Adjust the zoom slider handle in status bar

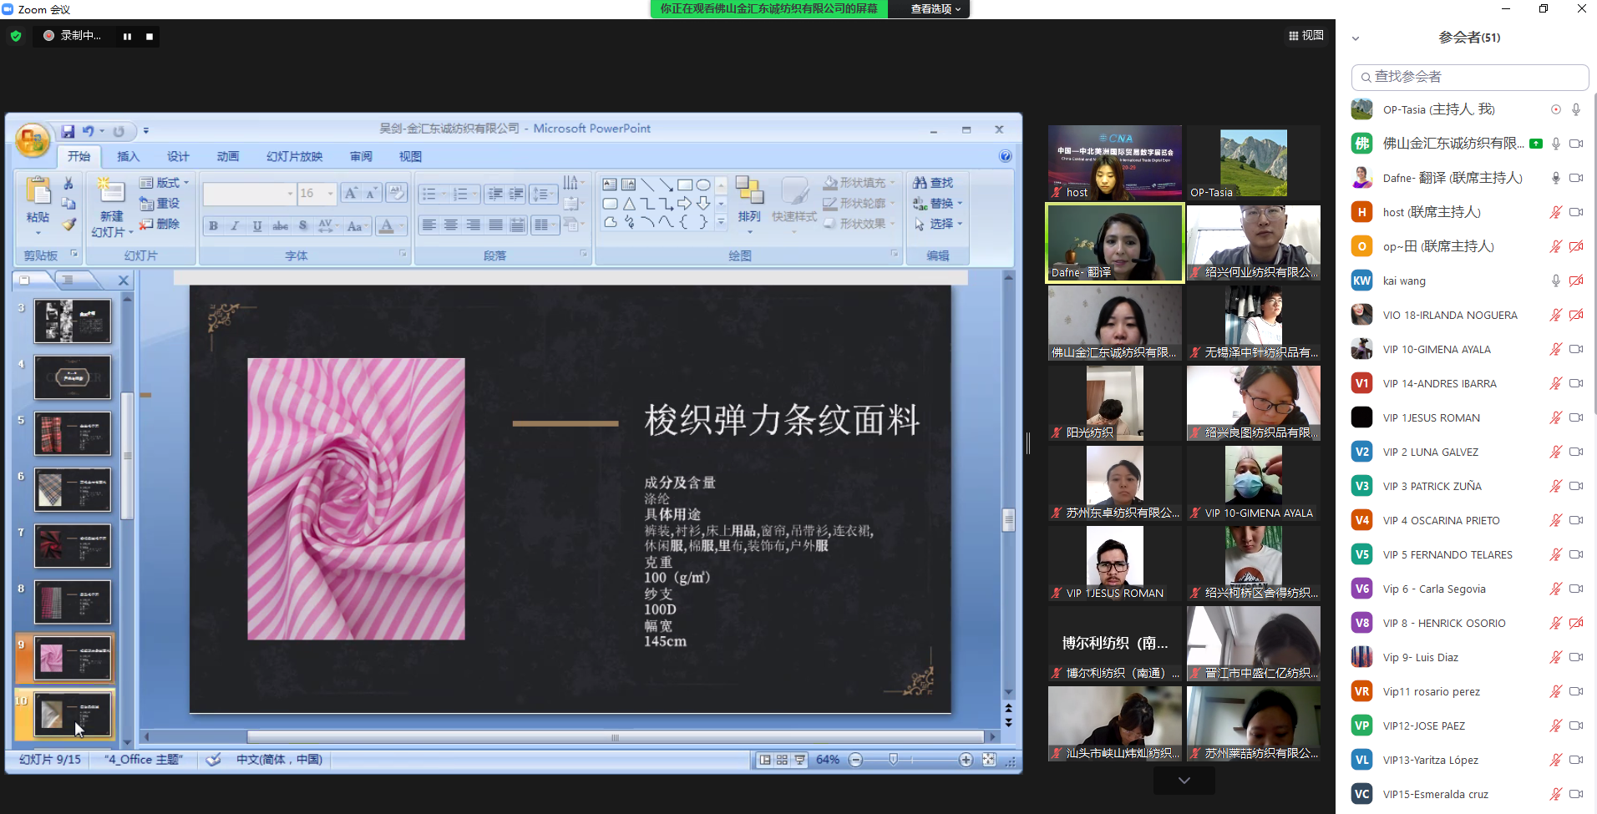tap(893, 760)
